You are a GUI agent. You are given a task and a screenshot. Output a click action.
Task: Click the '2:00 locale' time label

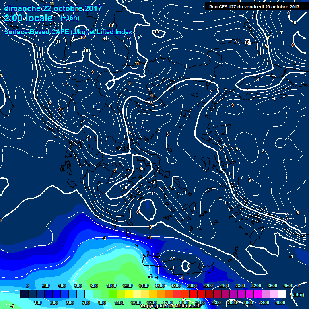[x=29, y=19]
